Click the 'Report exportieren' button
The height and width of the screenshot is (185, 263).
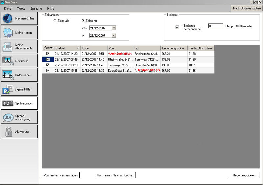tap(244, 175)
